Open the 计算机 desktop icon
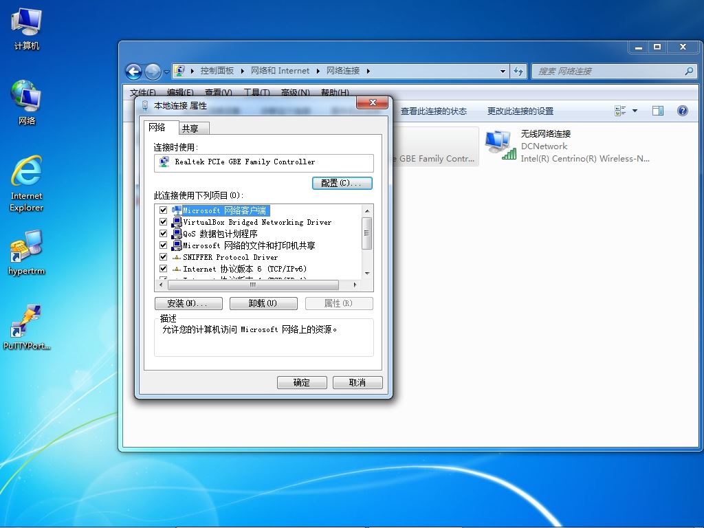 (x=27, y=27)
